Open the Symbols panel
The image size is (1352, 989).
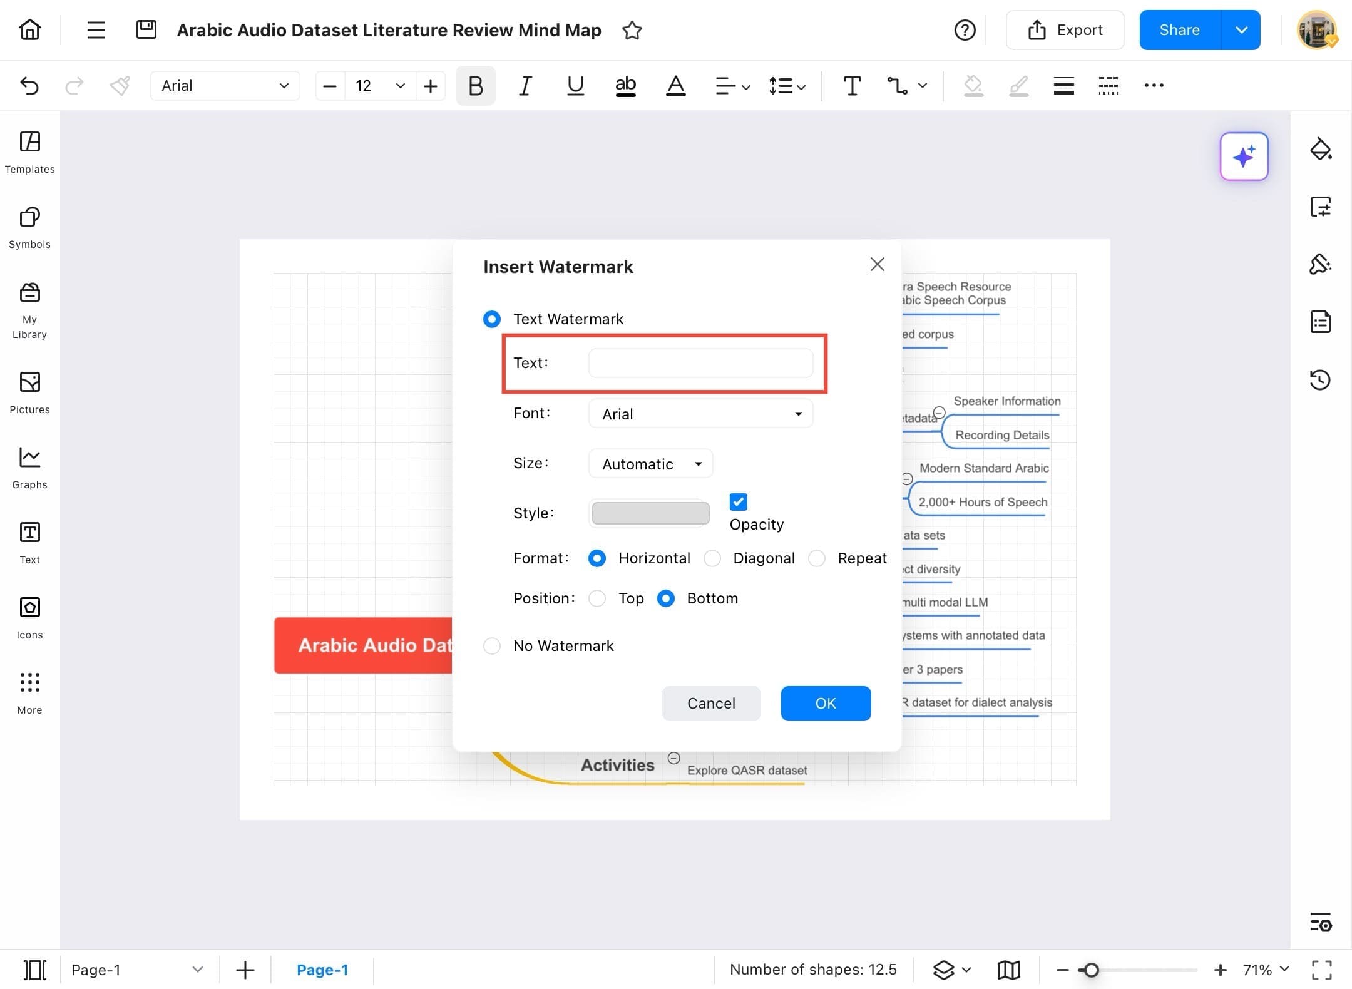click(x=29, y=227)
